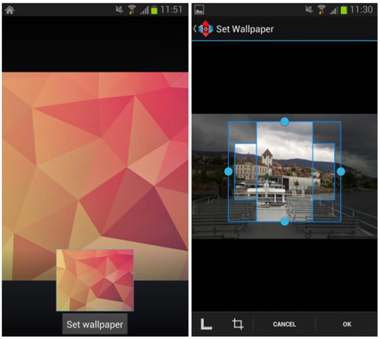Tap the muted sound icon in right screen
Screen dimensions: 380x339
coord(309,10)
